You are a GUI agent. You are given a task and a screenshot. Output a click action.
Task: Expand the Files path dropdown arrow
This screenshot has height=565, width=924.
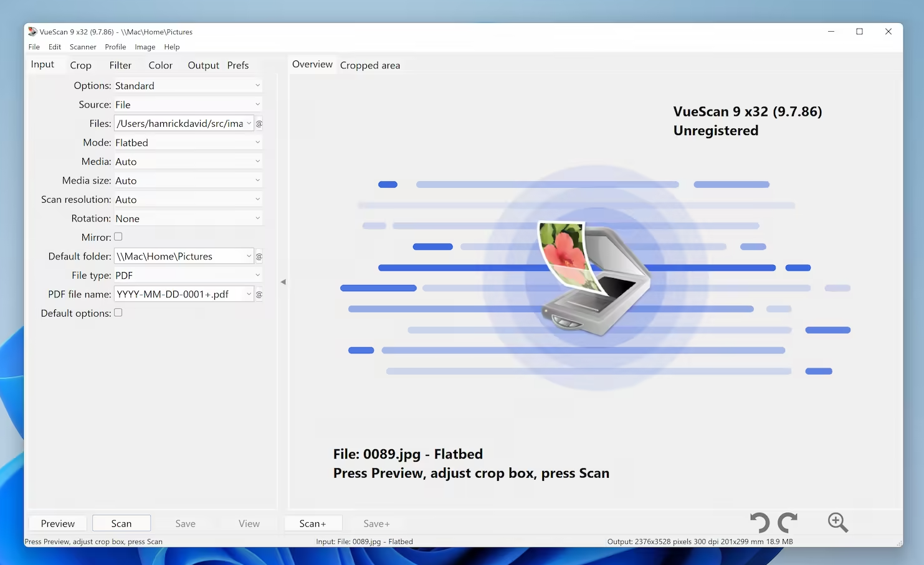(x=249, y=124)
